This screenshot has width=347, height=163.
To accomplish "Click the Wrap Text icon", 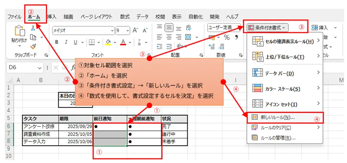I will coord(189,27).
